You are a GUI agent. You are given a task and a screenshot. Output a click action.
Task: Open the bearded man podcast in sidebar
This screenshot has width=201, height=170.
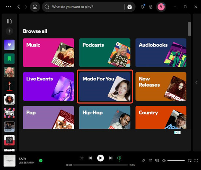pyautogui.click(x=10, y=99)
